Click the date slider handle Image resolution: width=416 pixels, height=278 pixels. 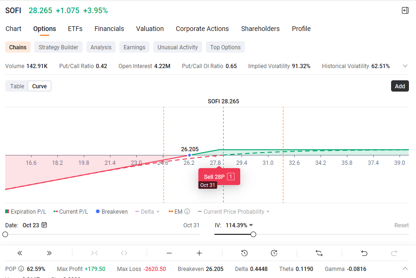point(5,234)
